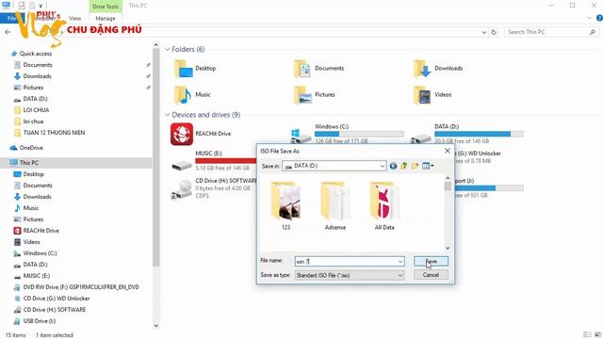Image resolution: width=603 pixels, height=339 pixels.
Task: Click Cancel in the ISO File Save As dialog
Action: (x=431, y=275)
